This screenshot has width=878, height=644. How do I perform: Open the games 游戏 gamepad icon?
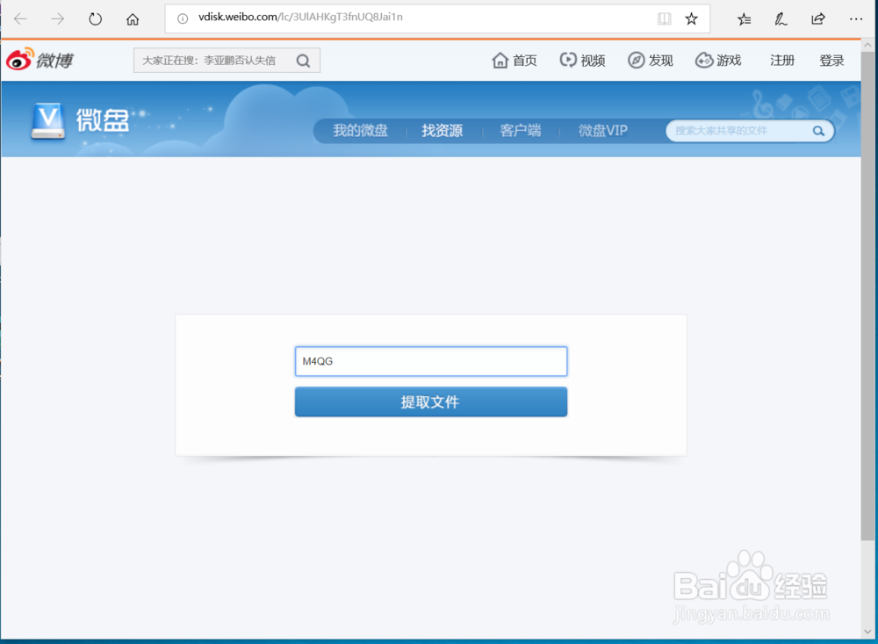click(703, 60)
